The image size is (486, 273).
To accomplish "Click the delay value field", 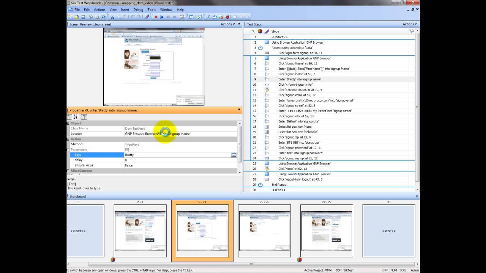I will tap(181, 160).
